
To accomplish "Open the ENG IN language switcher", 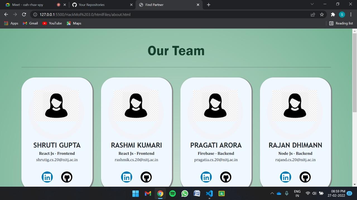I will 297,193.
